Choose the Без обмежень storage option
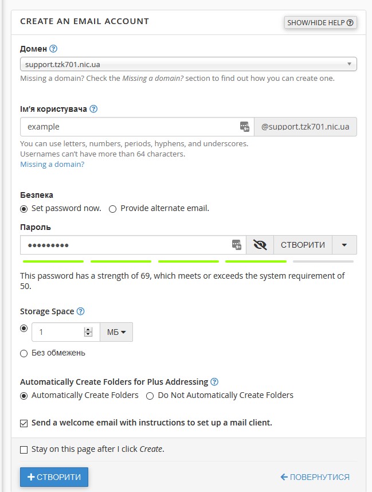This screenshot has width=372, height=492. 24,354
